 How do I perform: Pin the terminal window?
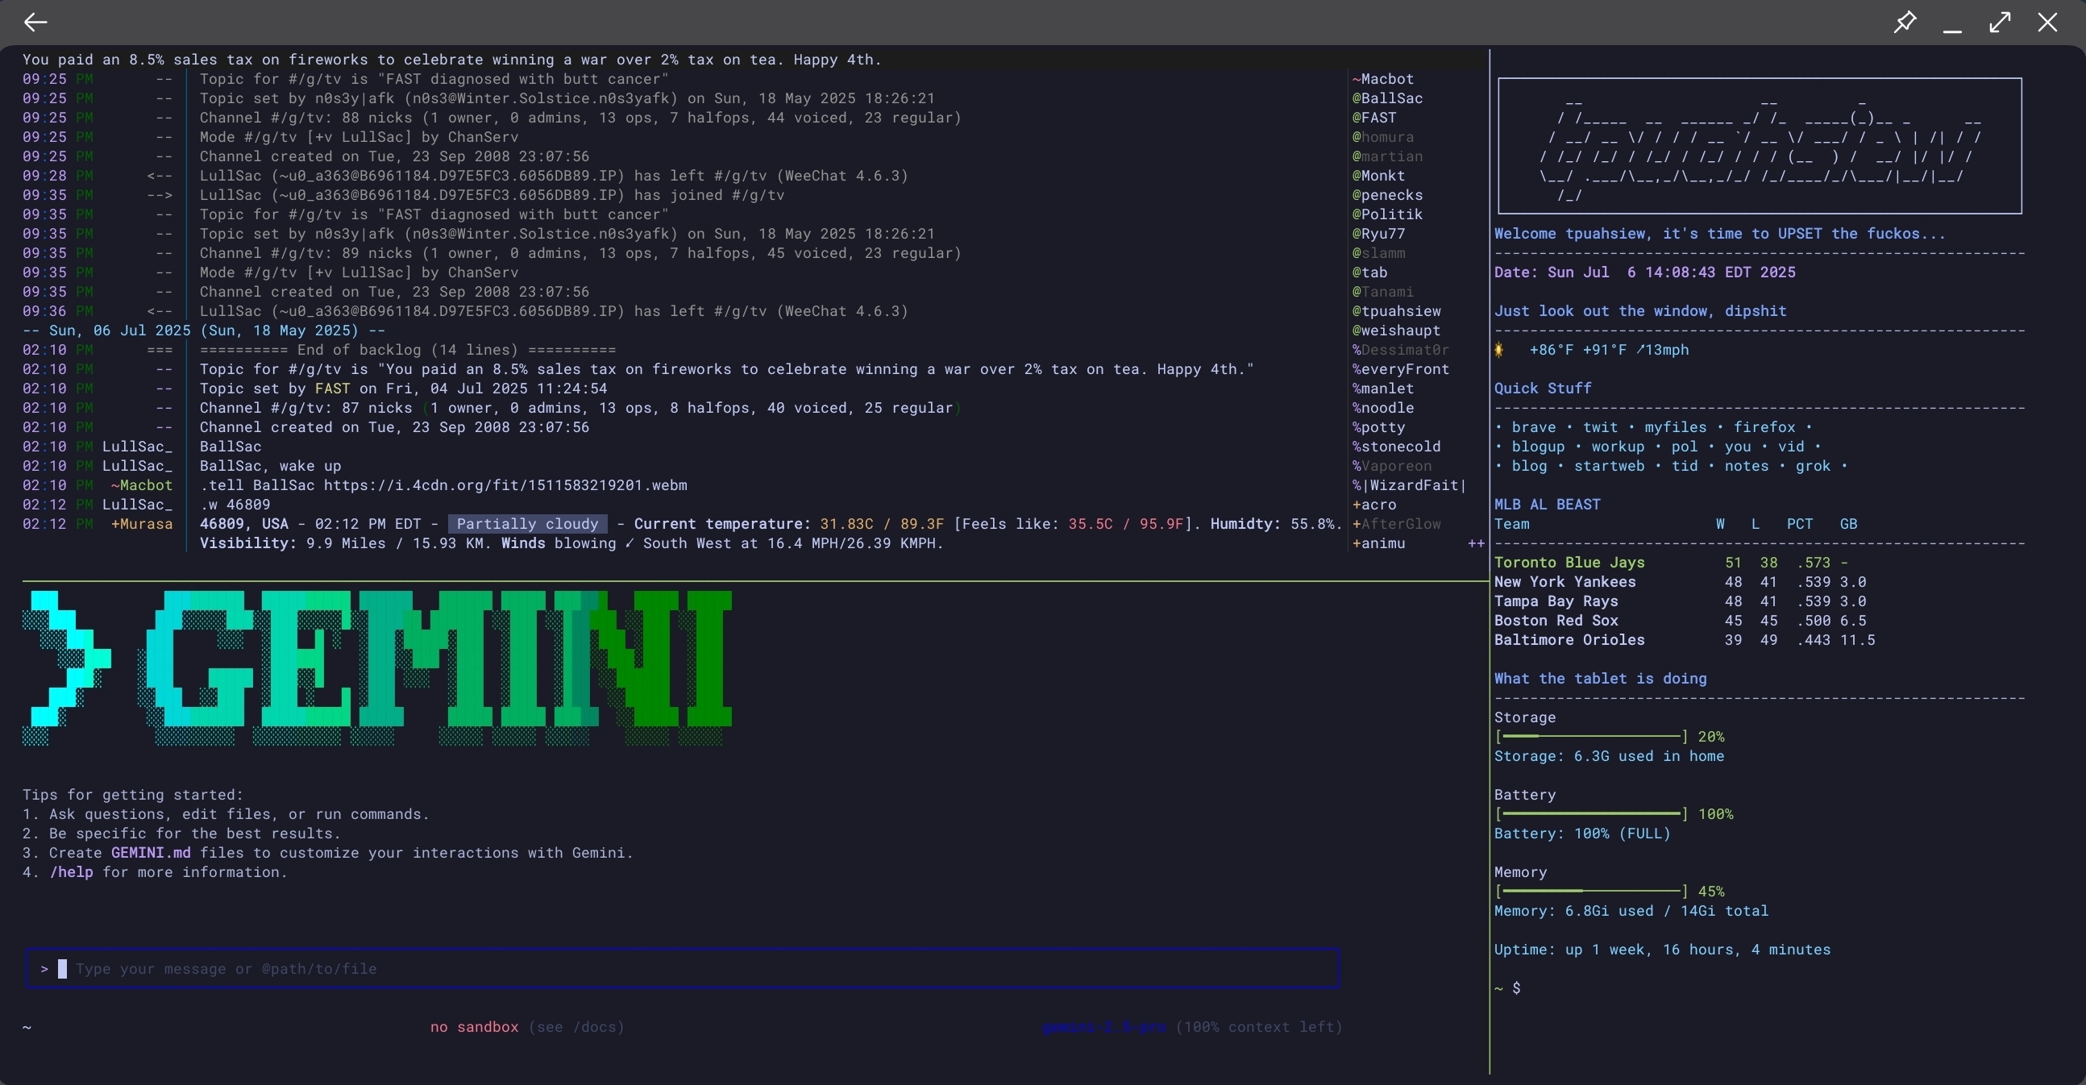[x=1905, y=22]
